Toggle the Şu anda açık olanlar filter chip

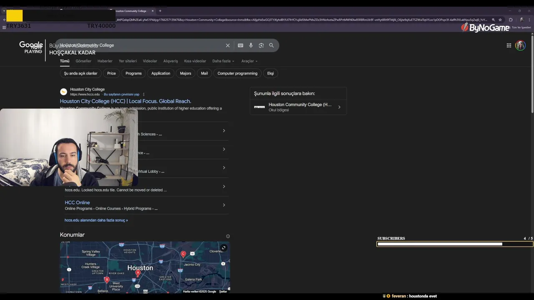click(81, 73)
